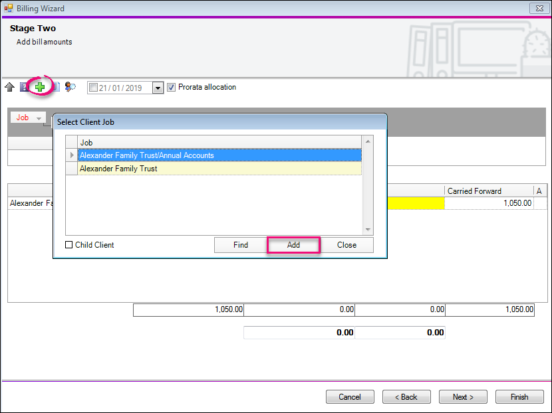The width and height of the screenshot is (552, 413).
Task: Tick the Child Client checkbox
Action: 69,245
